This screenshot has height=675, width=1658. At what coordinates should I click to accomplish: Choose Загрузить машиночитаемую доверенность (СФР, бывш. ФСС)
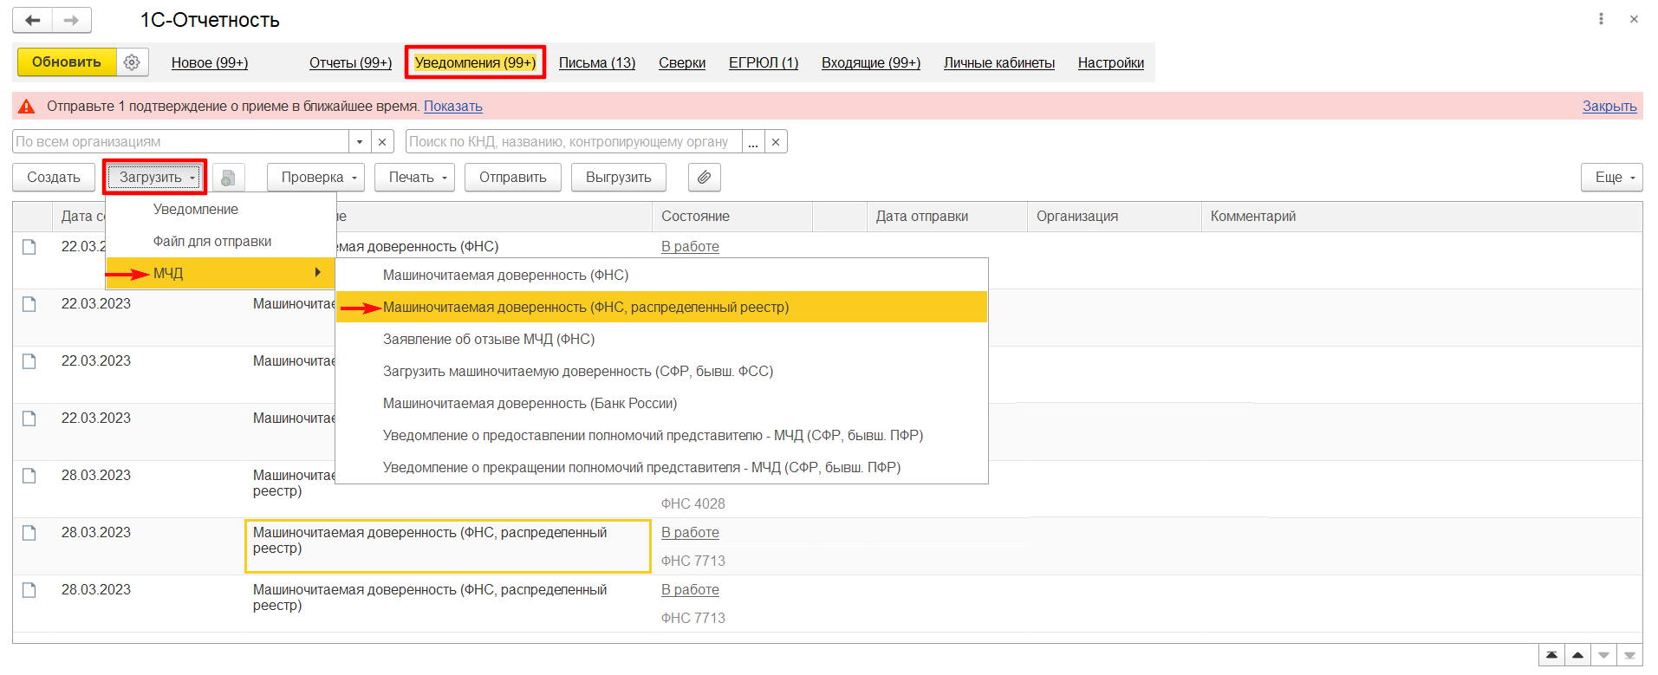(x=661, y=371)
